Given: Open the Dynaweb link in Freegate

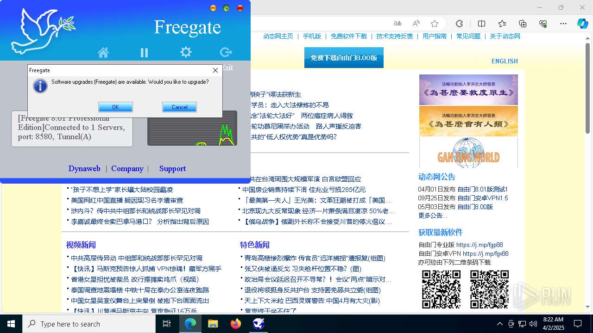Looking at the screenshot, I should tap(84, 168).
